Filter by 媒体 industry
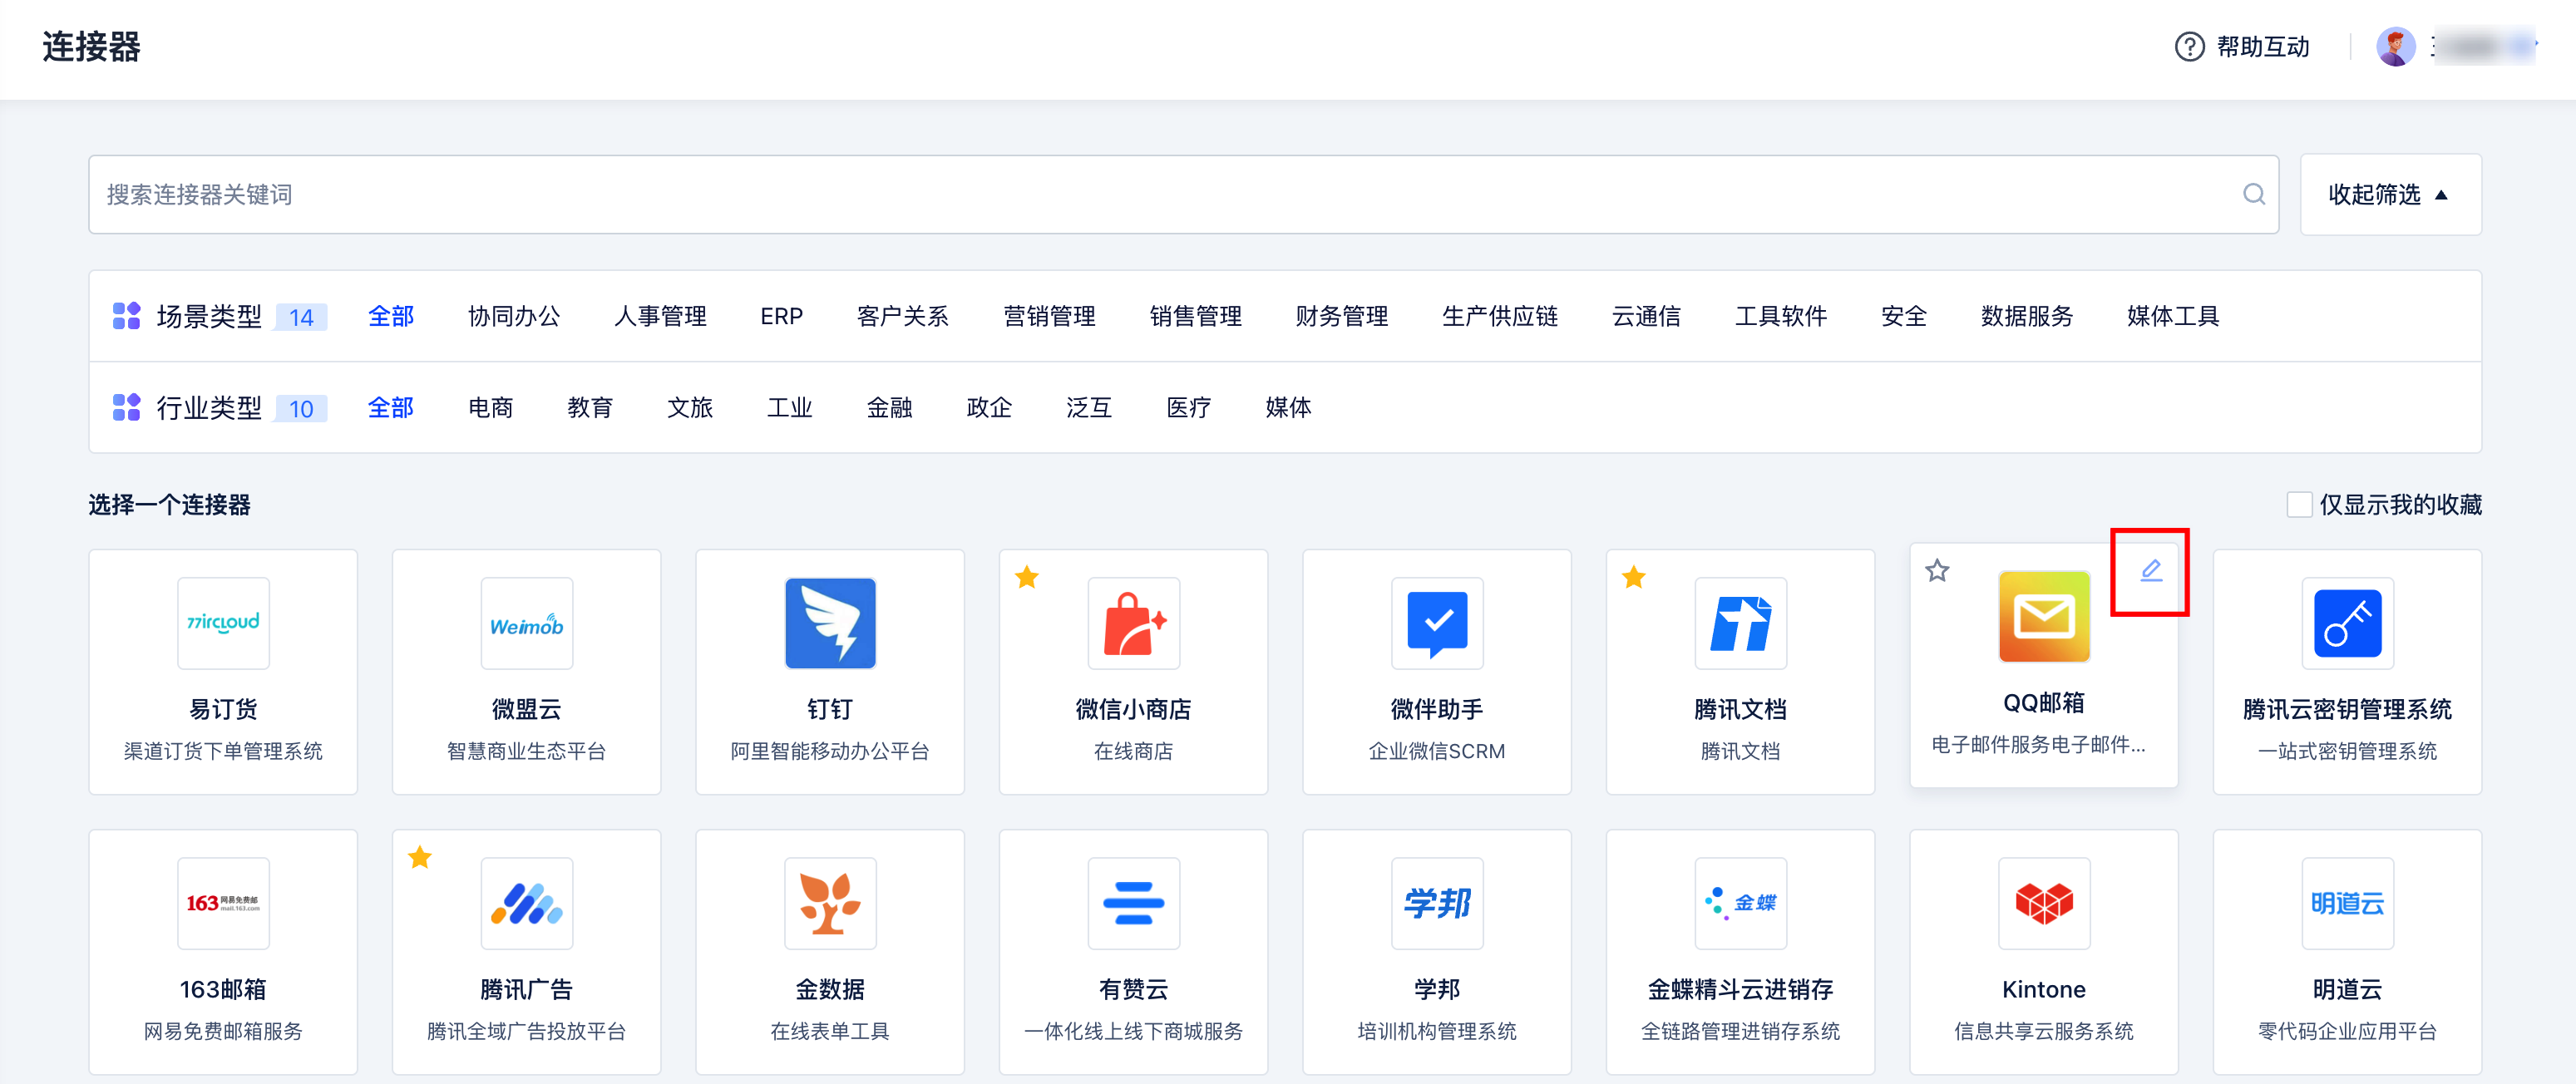The image size is (2576, 1084). (x=1288, y=407)
